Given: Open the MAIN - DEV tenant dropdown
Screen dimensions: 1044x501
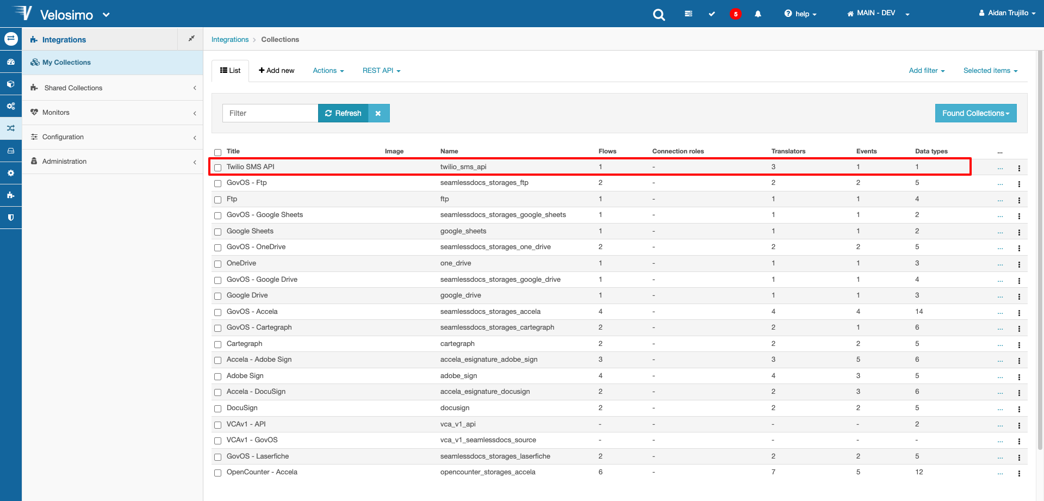Looking at the screenshot, I should point(878,14).
